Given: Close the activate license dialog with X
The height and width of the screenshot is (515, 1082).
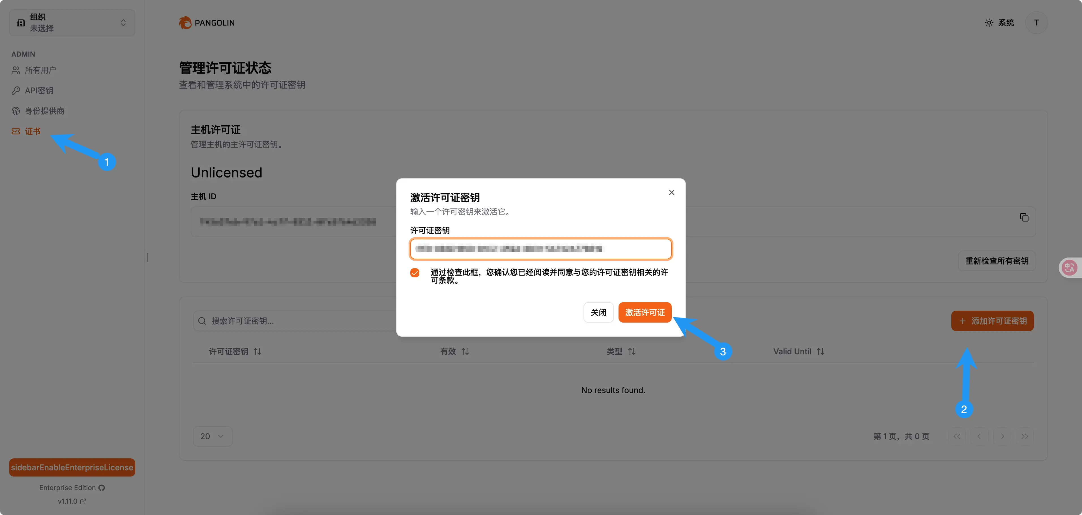Looking at the screenshot, I should click(x=671, y=192).
